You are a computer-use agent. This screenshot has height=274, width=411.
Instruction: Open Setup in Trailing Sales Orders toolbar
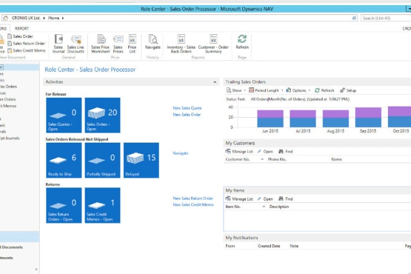[348, 90]
